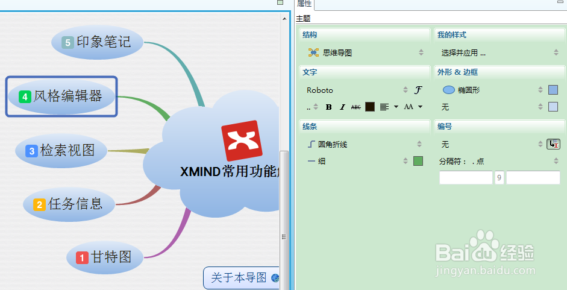Select the 检索视图 topic

tap(61, 151)
